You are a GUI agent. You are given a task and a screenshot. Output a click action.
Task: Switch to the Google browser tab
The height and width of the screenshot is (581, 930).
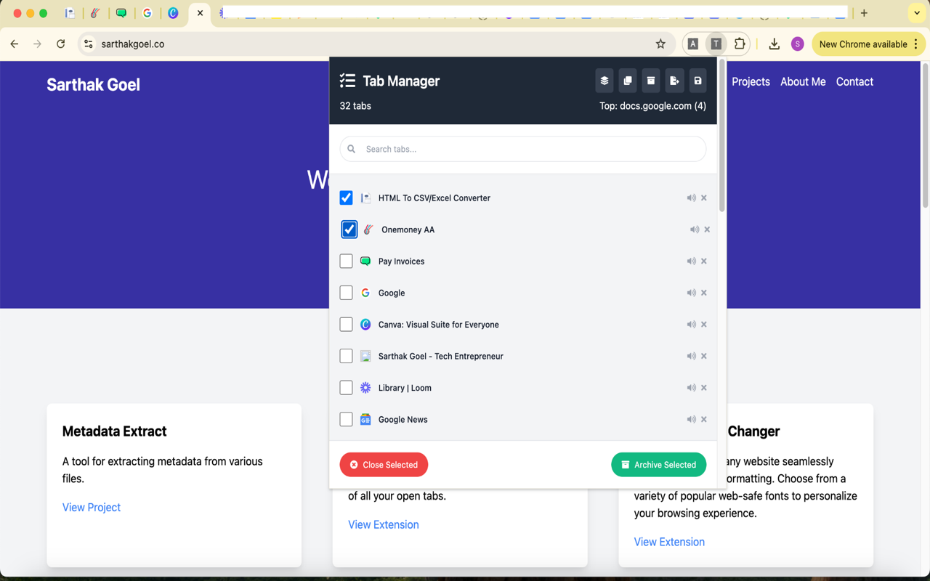(x=147, y=13)
